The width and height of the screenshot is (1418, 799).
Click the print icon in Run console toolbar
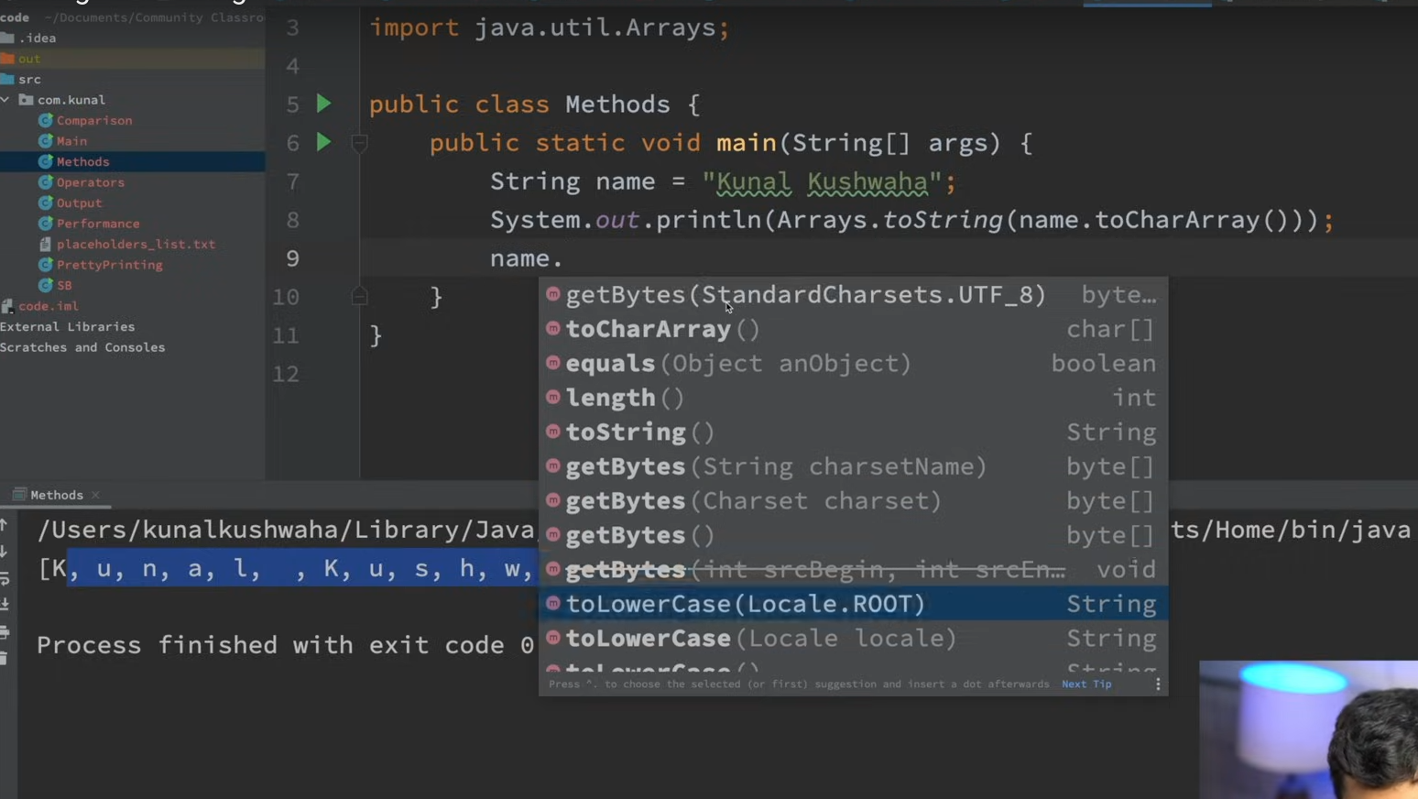point(5,632)
